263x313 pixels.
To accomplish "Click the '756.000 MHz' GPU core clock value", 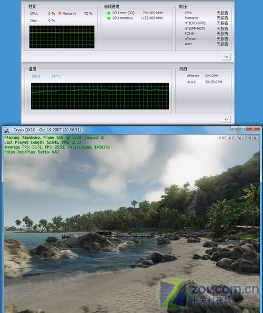I will pos(153,13).
